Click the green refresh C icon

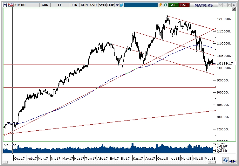coord(166,5)
